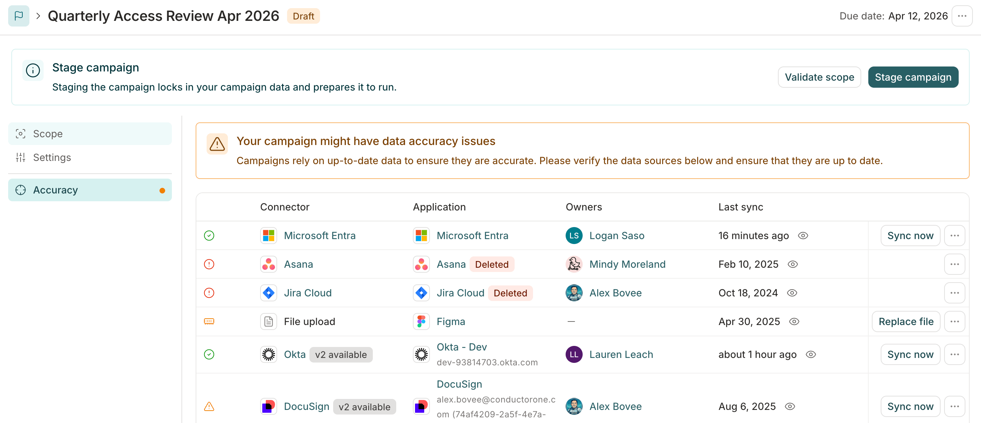The height and width of the screenshot is (423, 981).
Task: Open the ellipsis menu for Asana row
Action: [954, 264]
